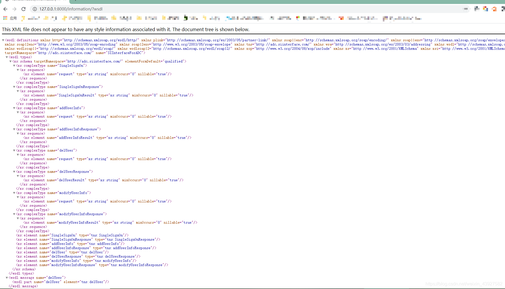
Task: Collapse the complexType "delUser" node
Action: click(x=14, y=150)
